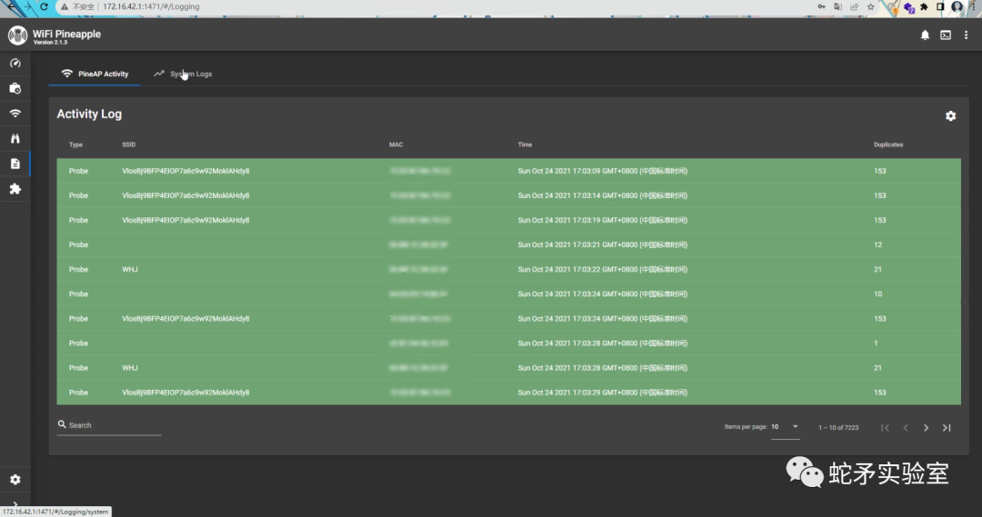The image size is (982, 517).
Task: Go to the previous page of results
Action: pyautogui.click(x=906, y=427)
